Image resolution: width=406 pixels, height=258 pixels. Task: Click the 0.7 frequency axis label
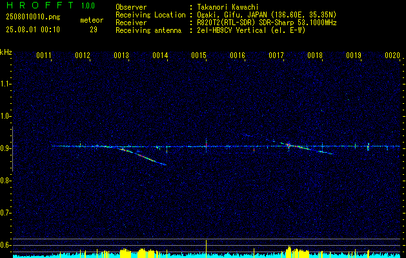click(x=5, y=213)
